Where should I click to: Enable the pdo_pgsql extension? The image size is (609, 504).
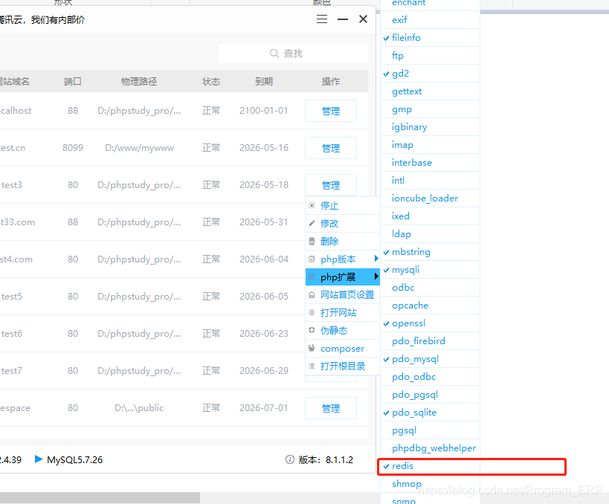(x=430, y=395)
